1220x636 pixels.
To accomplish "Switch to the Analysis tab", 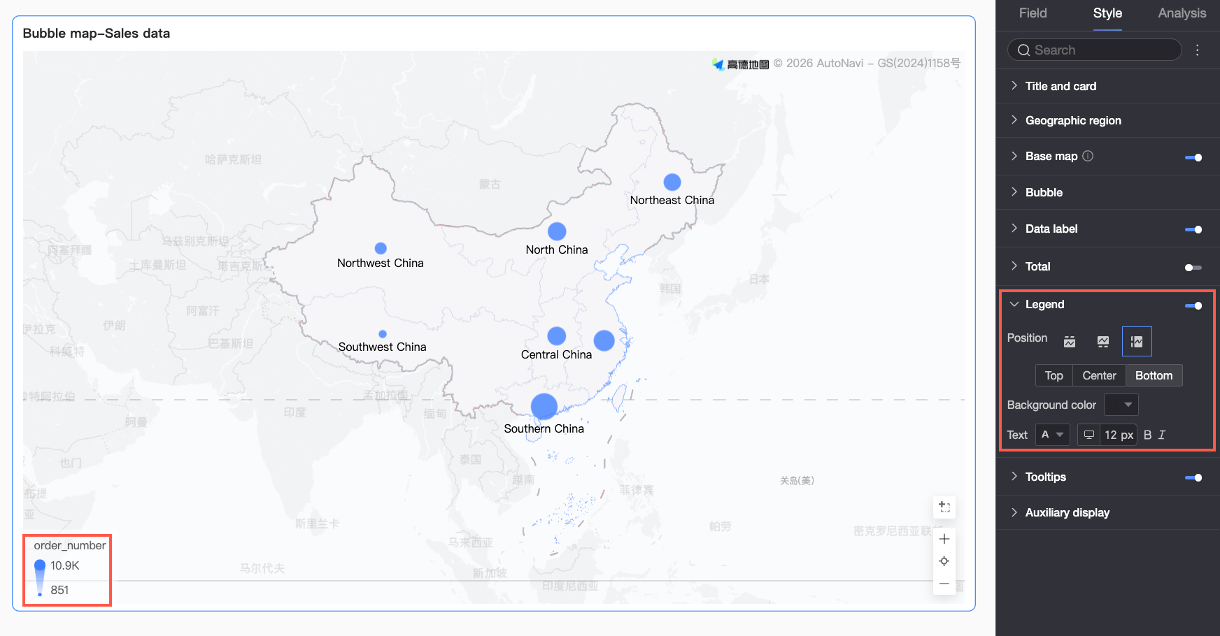I will (x=1182, y=13).
